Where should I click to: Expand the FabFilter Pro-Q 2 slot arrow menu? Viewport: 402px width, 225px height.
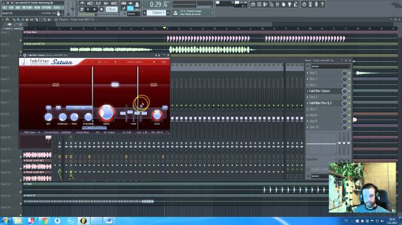pos(308,103)
